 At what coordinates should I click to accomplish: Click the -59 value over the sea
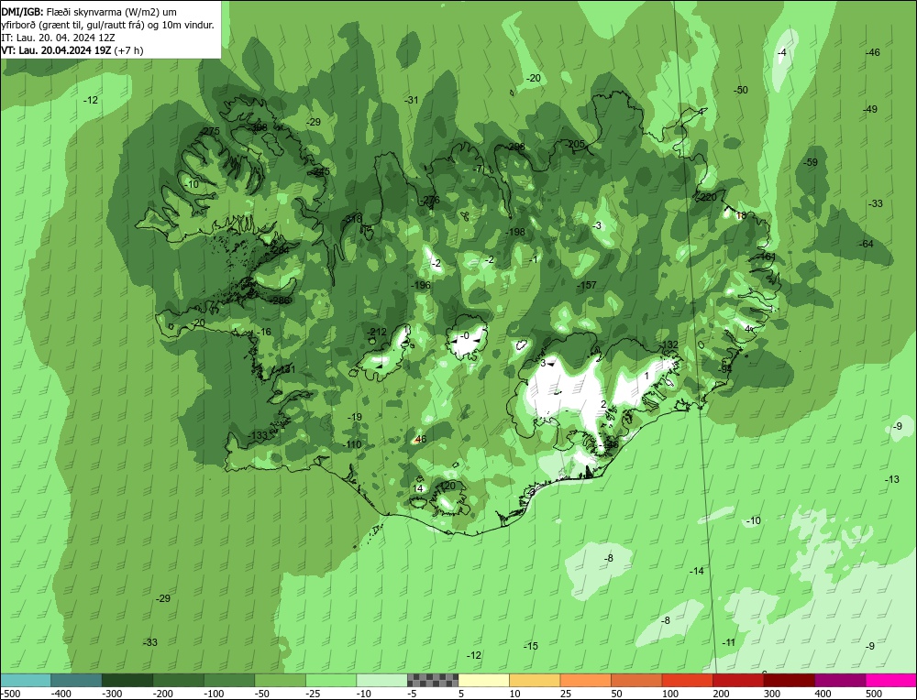click(811, 162)
